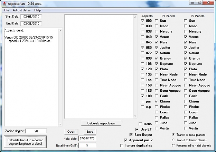Enable the 150 aspect checkbox
The width and height of the screenshot is (216, 152).
142,85
